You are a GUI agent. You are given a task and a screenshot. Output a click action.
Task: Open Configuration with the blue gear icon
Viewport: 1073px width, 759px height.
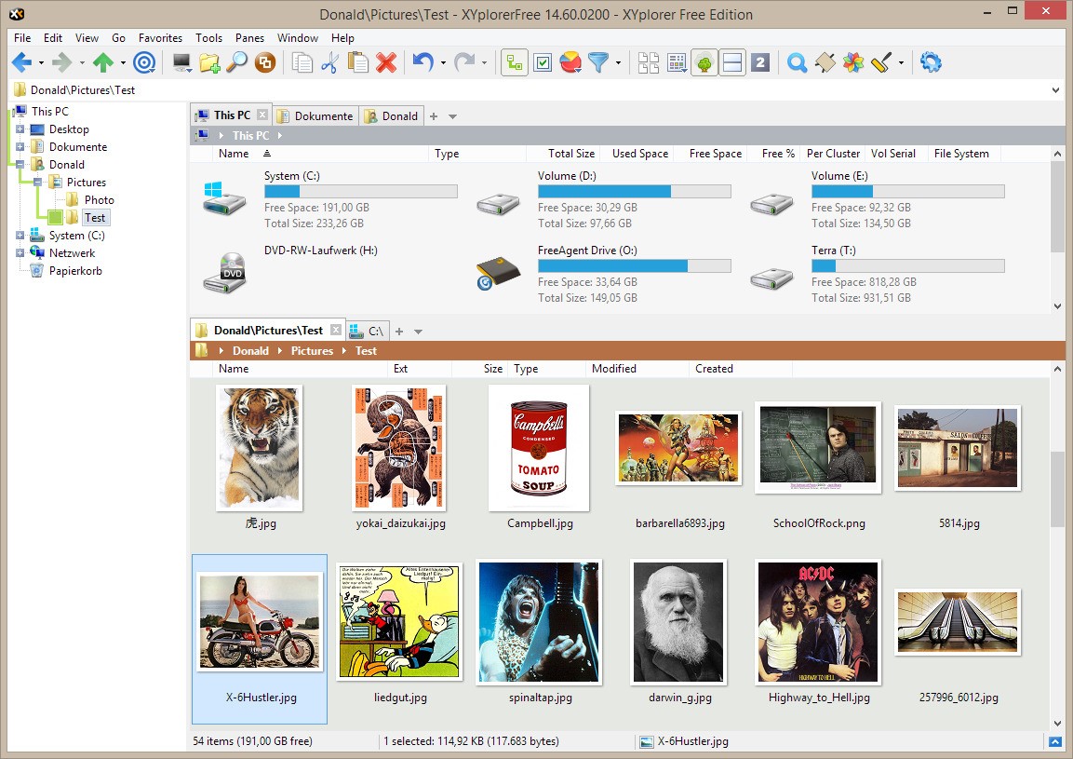pyautogui.click(x=931, y=63)
